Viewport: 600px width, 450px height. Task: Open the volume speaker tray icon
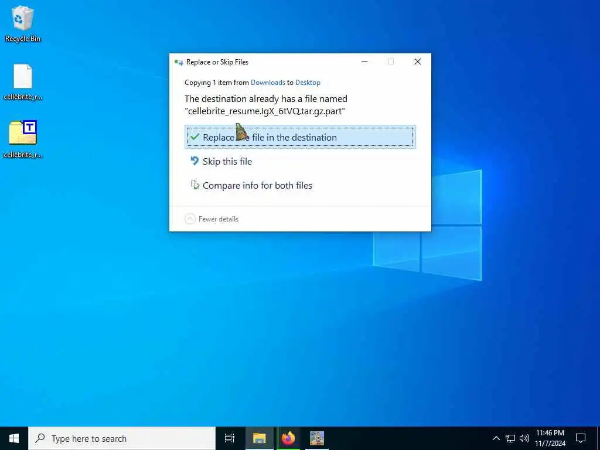[524, 438]
